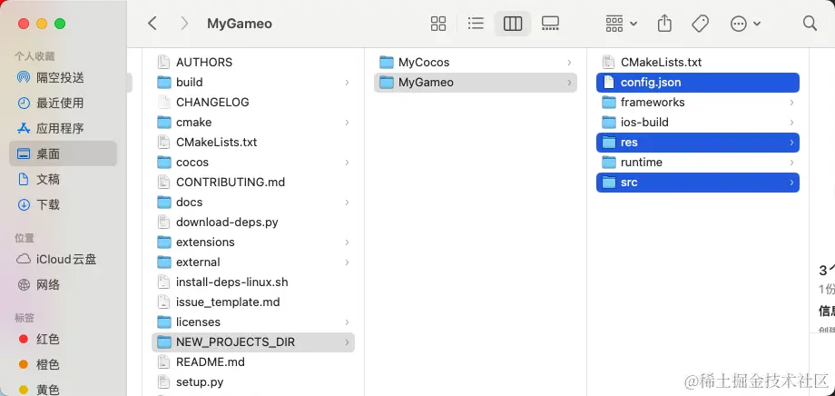Open 应用程序 in the sidebar
Viewport: 835px width, 396px height.
(63, 128)
